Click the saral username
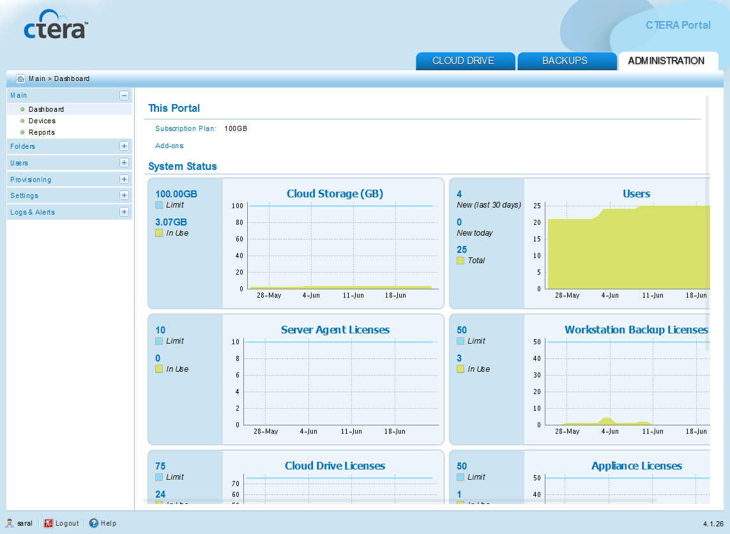 (25, 523)
